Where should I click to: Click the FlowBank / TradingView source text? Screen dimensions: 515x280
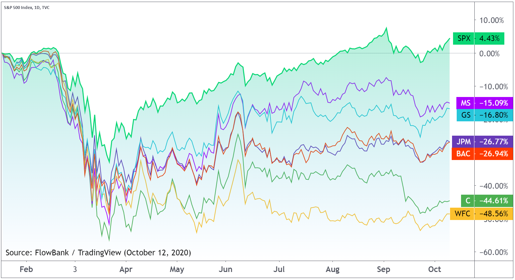(98, 253)
